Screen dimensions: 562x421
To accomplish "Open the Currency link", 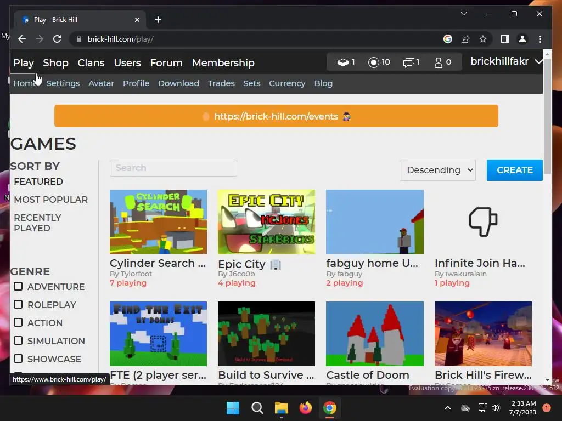I will 287,83.
